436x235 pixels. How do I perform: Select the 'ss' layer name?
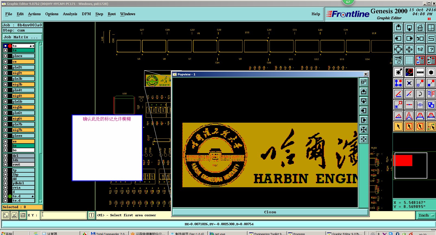pos(23,141)
